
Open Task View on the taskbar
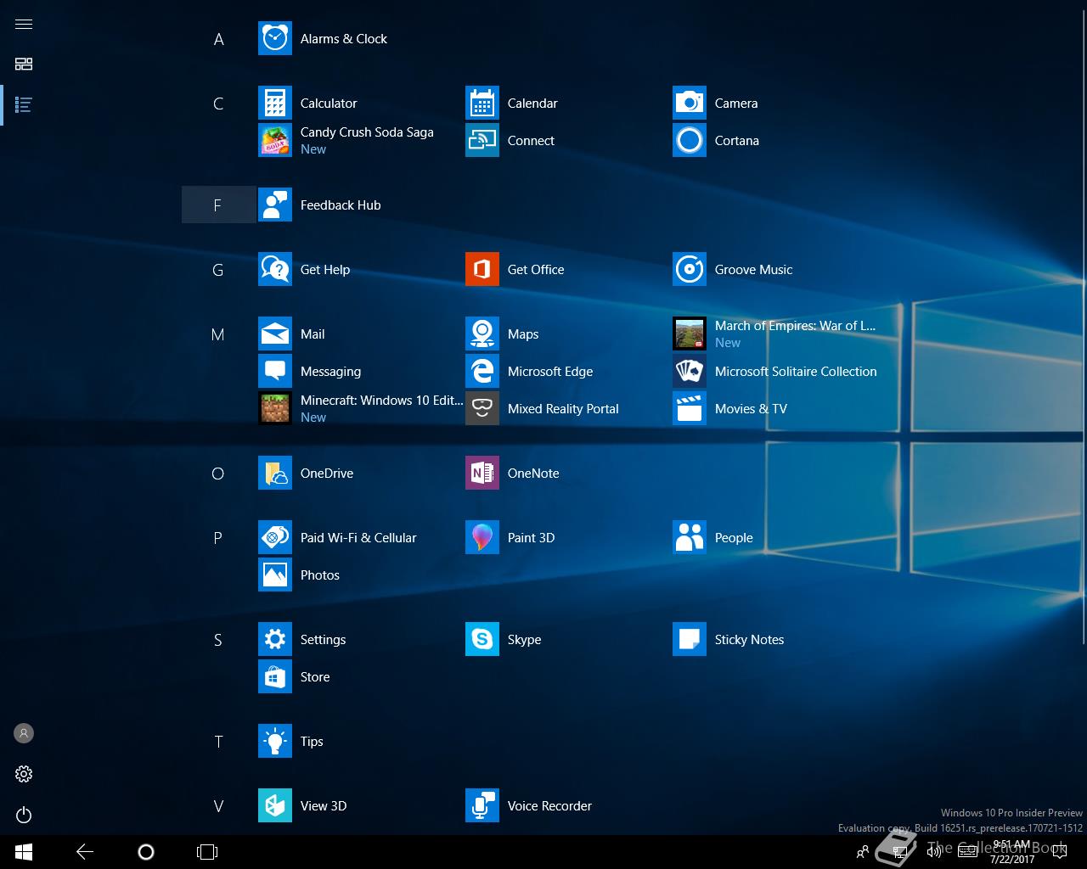pyautogui.click(x=207, y=852)
